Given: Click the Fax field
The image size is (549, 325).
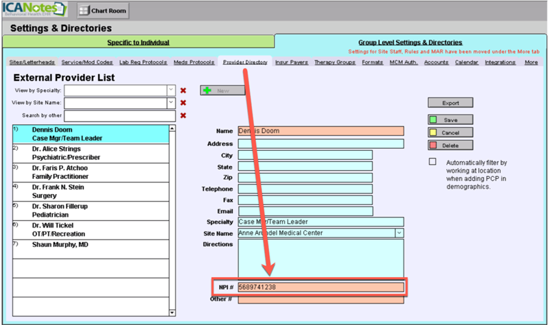Looking at the screenshot, I should click(305, 200).
